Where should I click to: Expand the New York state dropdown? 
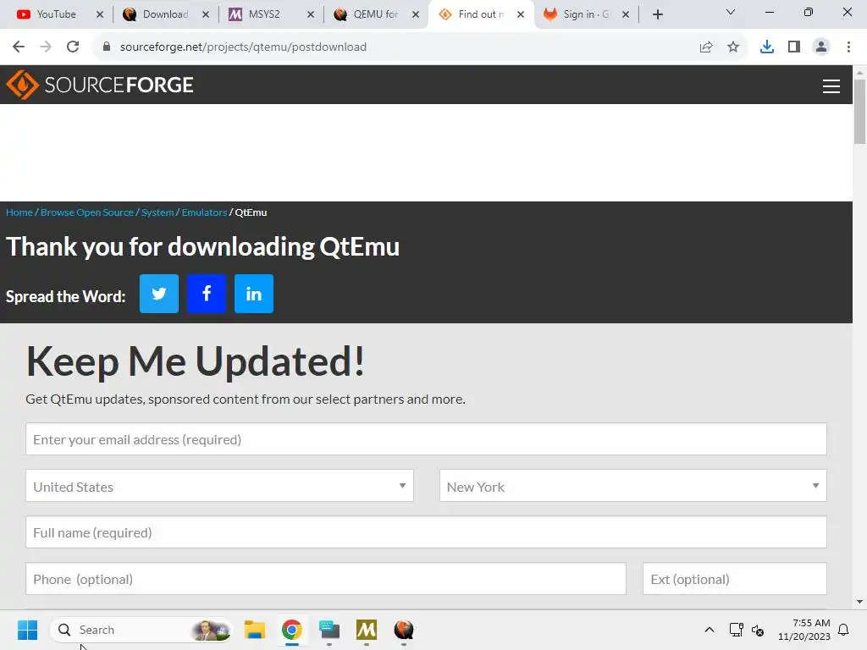click(632, 486)
